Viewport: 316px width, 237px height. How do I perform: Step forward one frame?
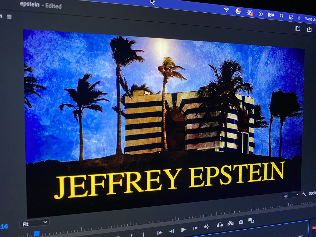(x=195, y=228)
